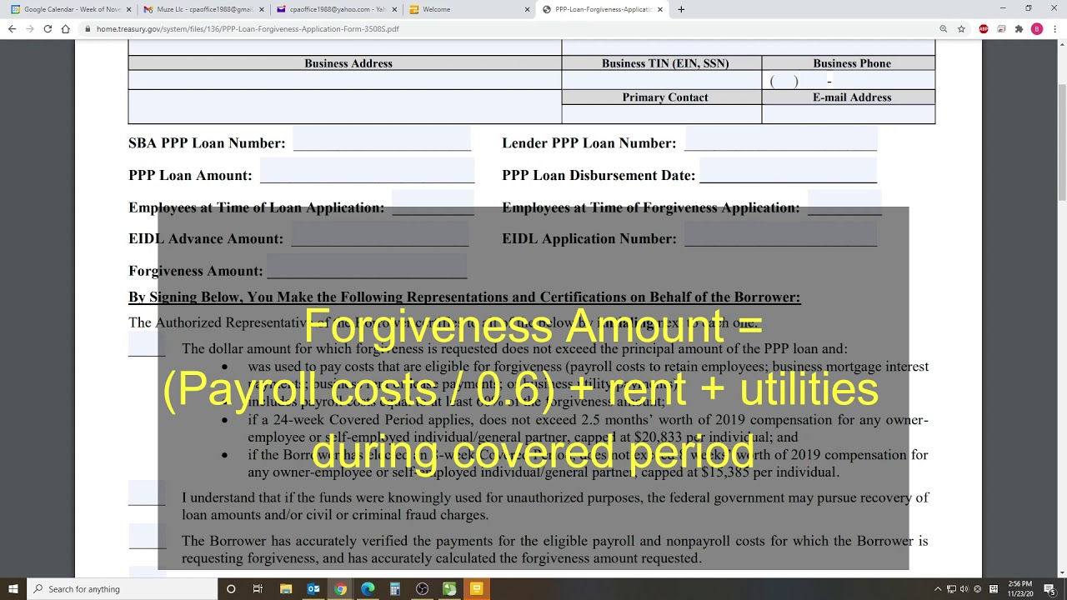
Task: Open Cortana from the taskbar
Action: pos(231,589)
